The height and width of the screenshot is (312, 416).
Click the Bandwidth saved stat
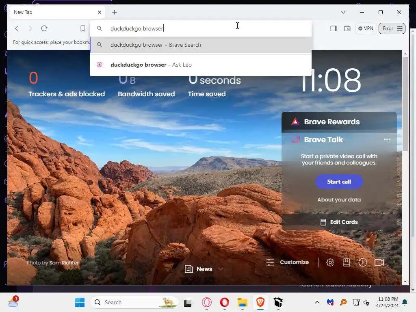[146, 86]
